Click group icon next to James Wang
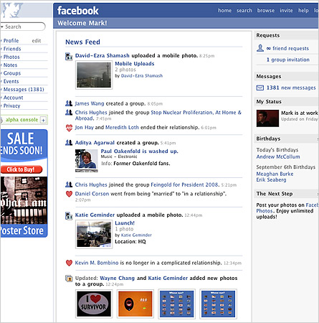Image resolution: width=319 pixels, height=323 pixels. click(69, 103)
